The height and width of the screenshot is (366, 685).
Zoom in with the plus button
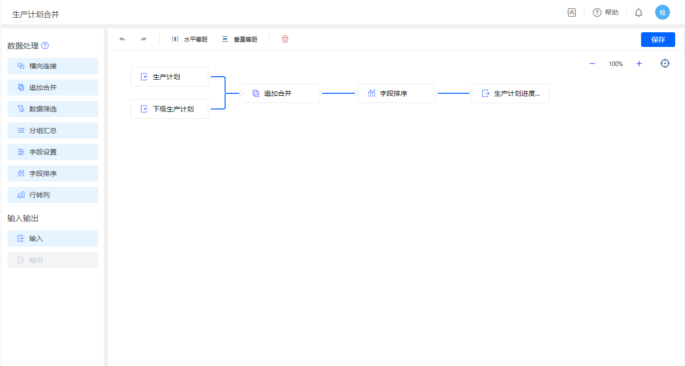(x=639, y=64)
